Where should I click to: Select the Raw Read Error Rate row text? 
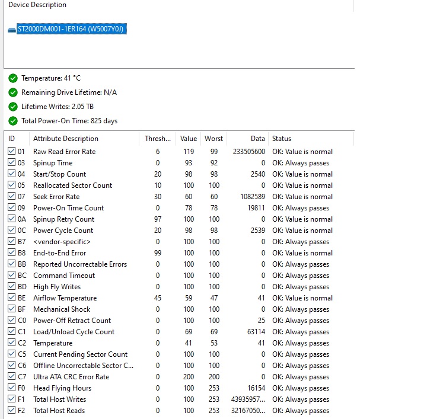65,152
